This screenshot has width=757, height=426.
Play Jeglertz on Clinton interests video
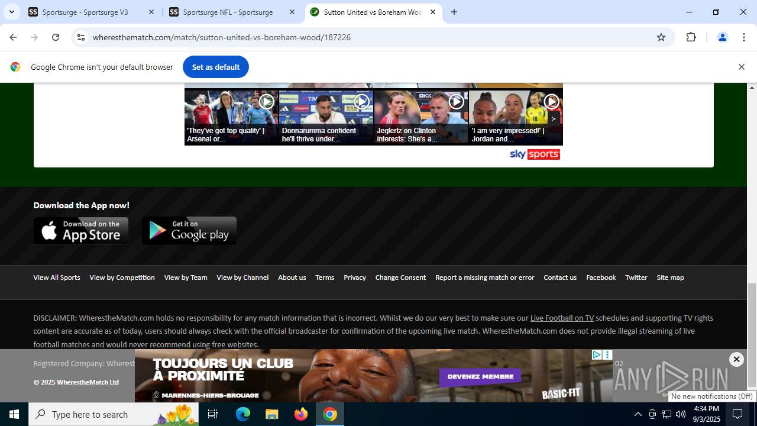tap(420, 117)
